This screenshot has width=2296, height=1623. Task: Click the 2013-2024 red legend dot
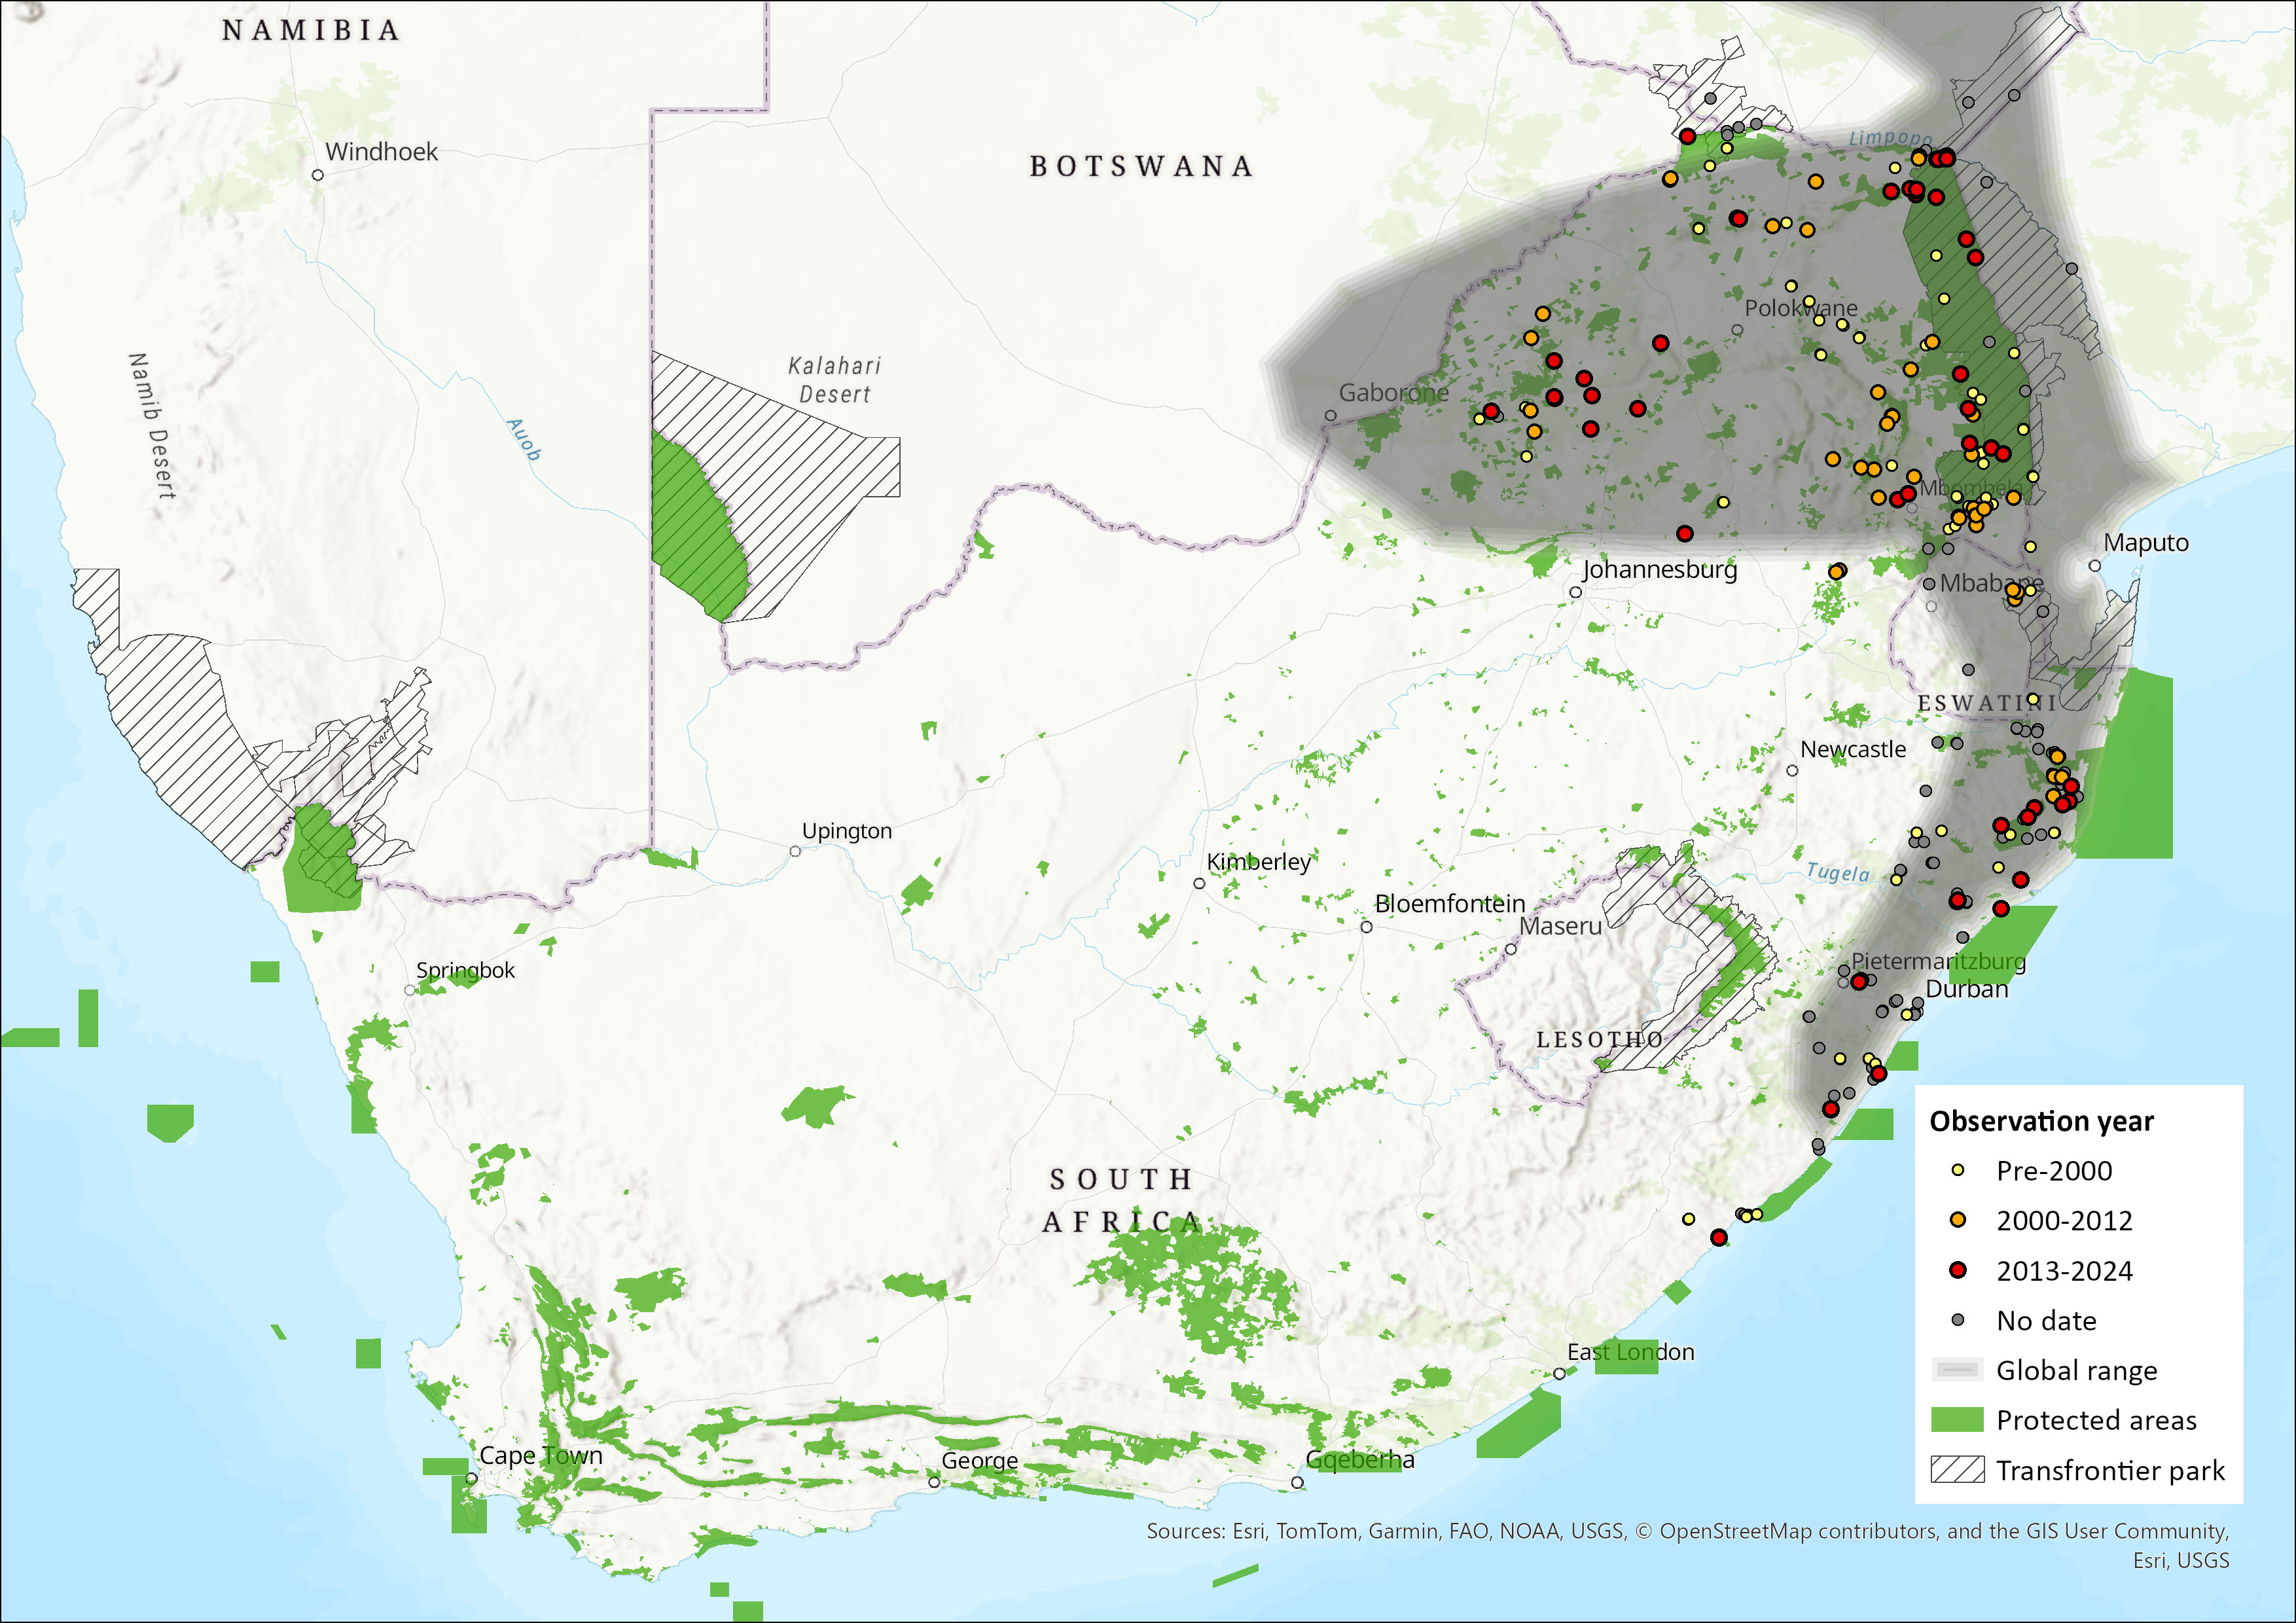click(x=1958, y=1270)
